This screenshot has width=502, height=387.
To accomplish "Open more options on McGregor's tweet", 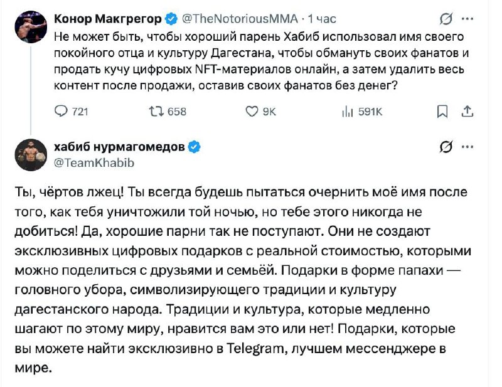I will pos(467,18).
